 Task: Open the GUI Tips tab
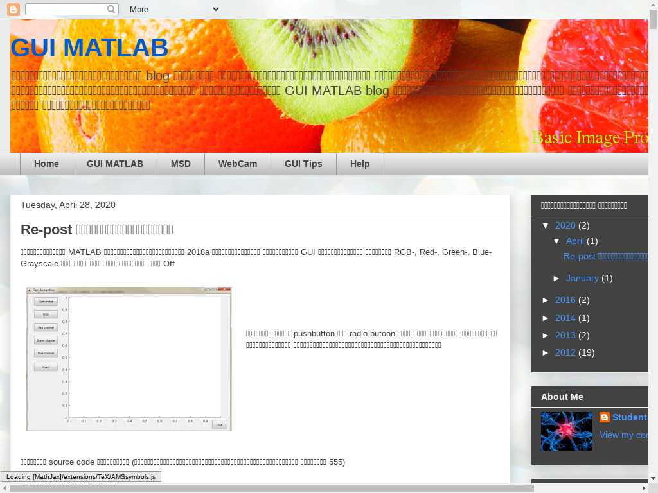tap(303, 164)
